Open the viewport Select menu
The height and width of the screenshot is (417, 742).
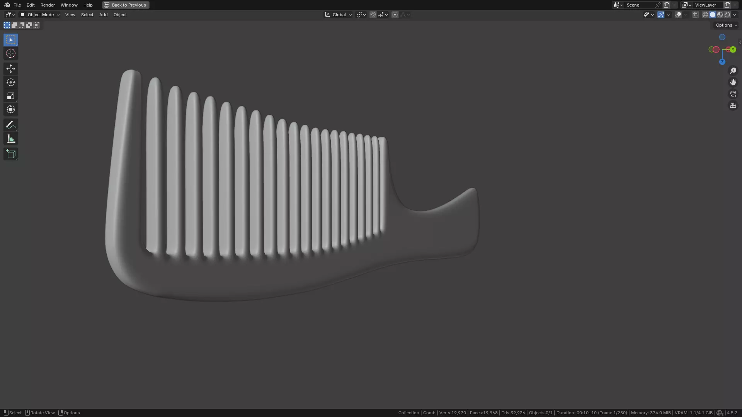coord(87,15)
